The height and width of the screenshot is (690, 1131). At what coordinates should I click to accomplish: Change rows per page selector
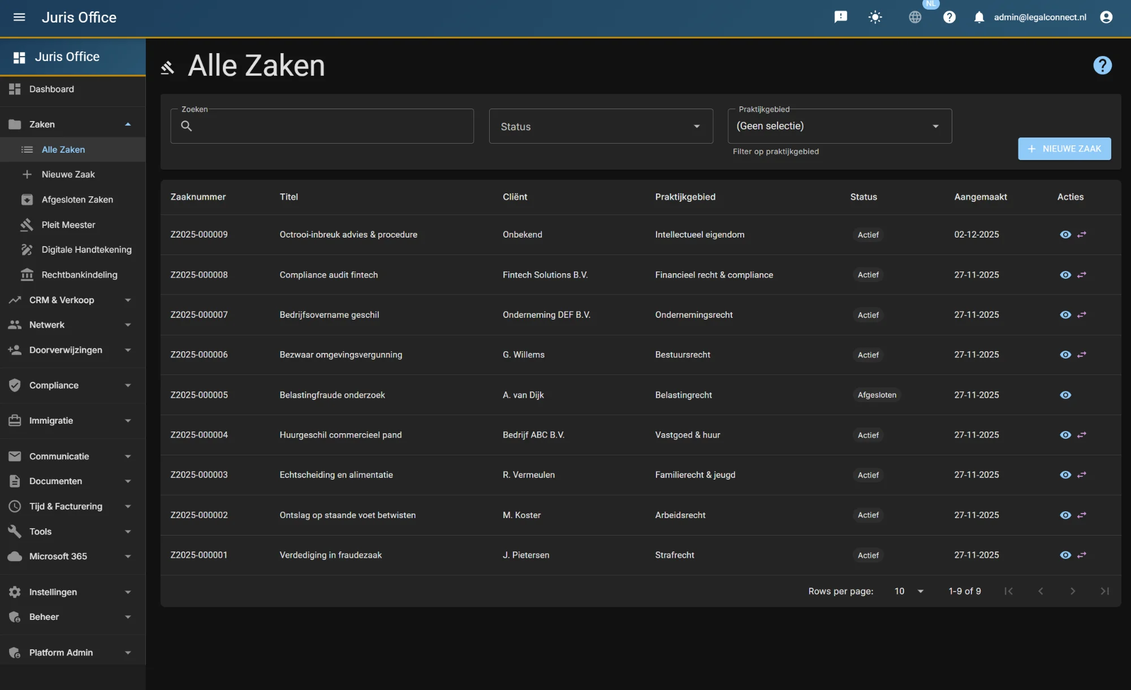pyautogui.click(x=909, y=591)
